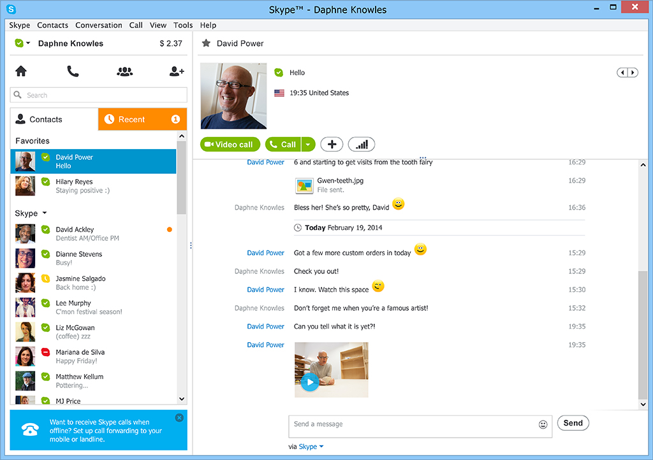Click David Power's large profile picture
This screenshot has height=460, width=653.
(233, 96)
